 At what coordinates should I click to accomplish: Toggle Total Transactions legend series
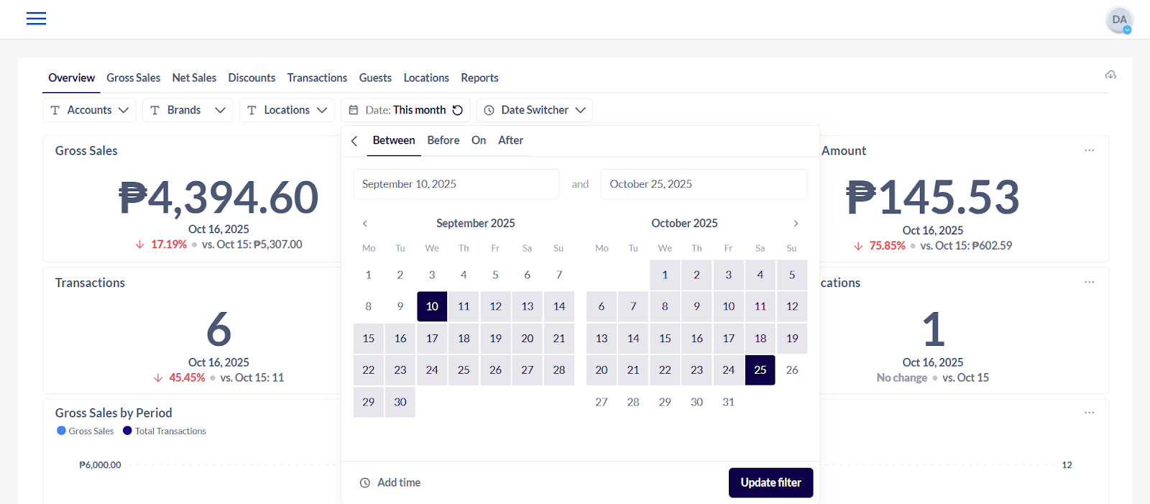point(165,431)
